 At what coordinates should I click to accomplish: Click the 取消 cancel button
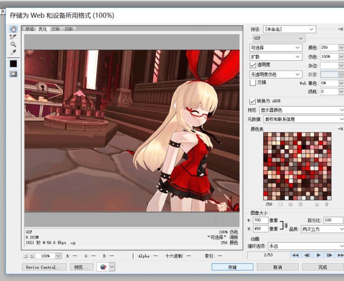coord(277,267)
